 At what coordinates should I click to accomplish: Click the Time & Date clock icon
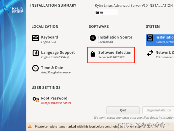click(x=35, y=68)
